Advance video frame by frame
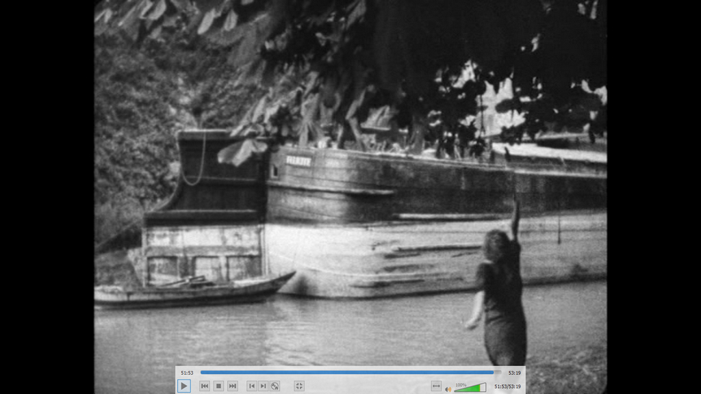The width and height of the screenshot is (701, 394). [263, 386]
